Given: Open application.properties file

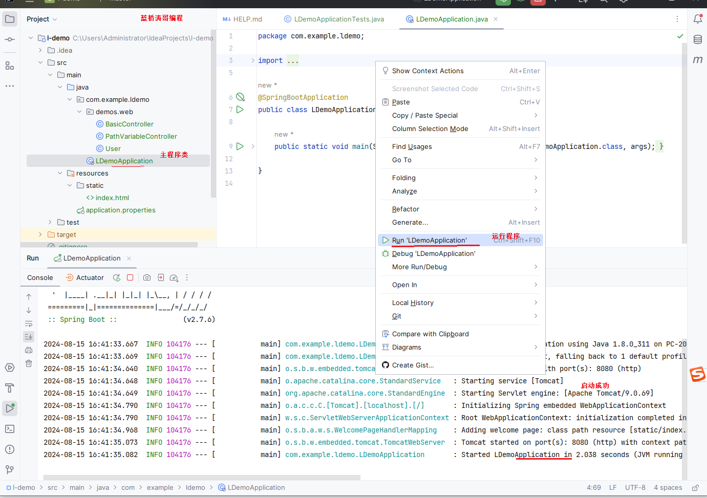Looking at the screenshot, I should click(x=116, y=210).
